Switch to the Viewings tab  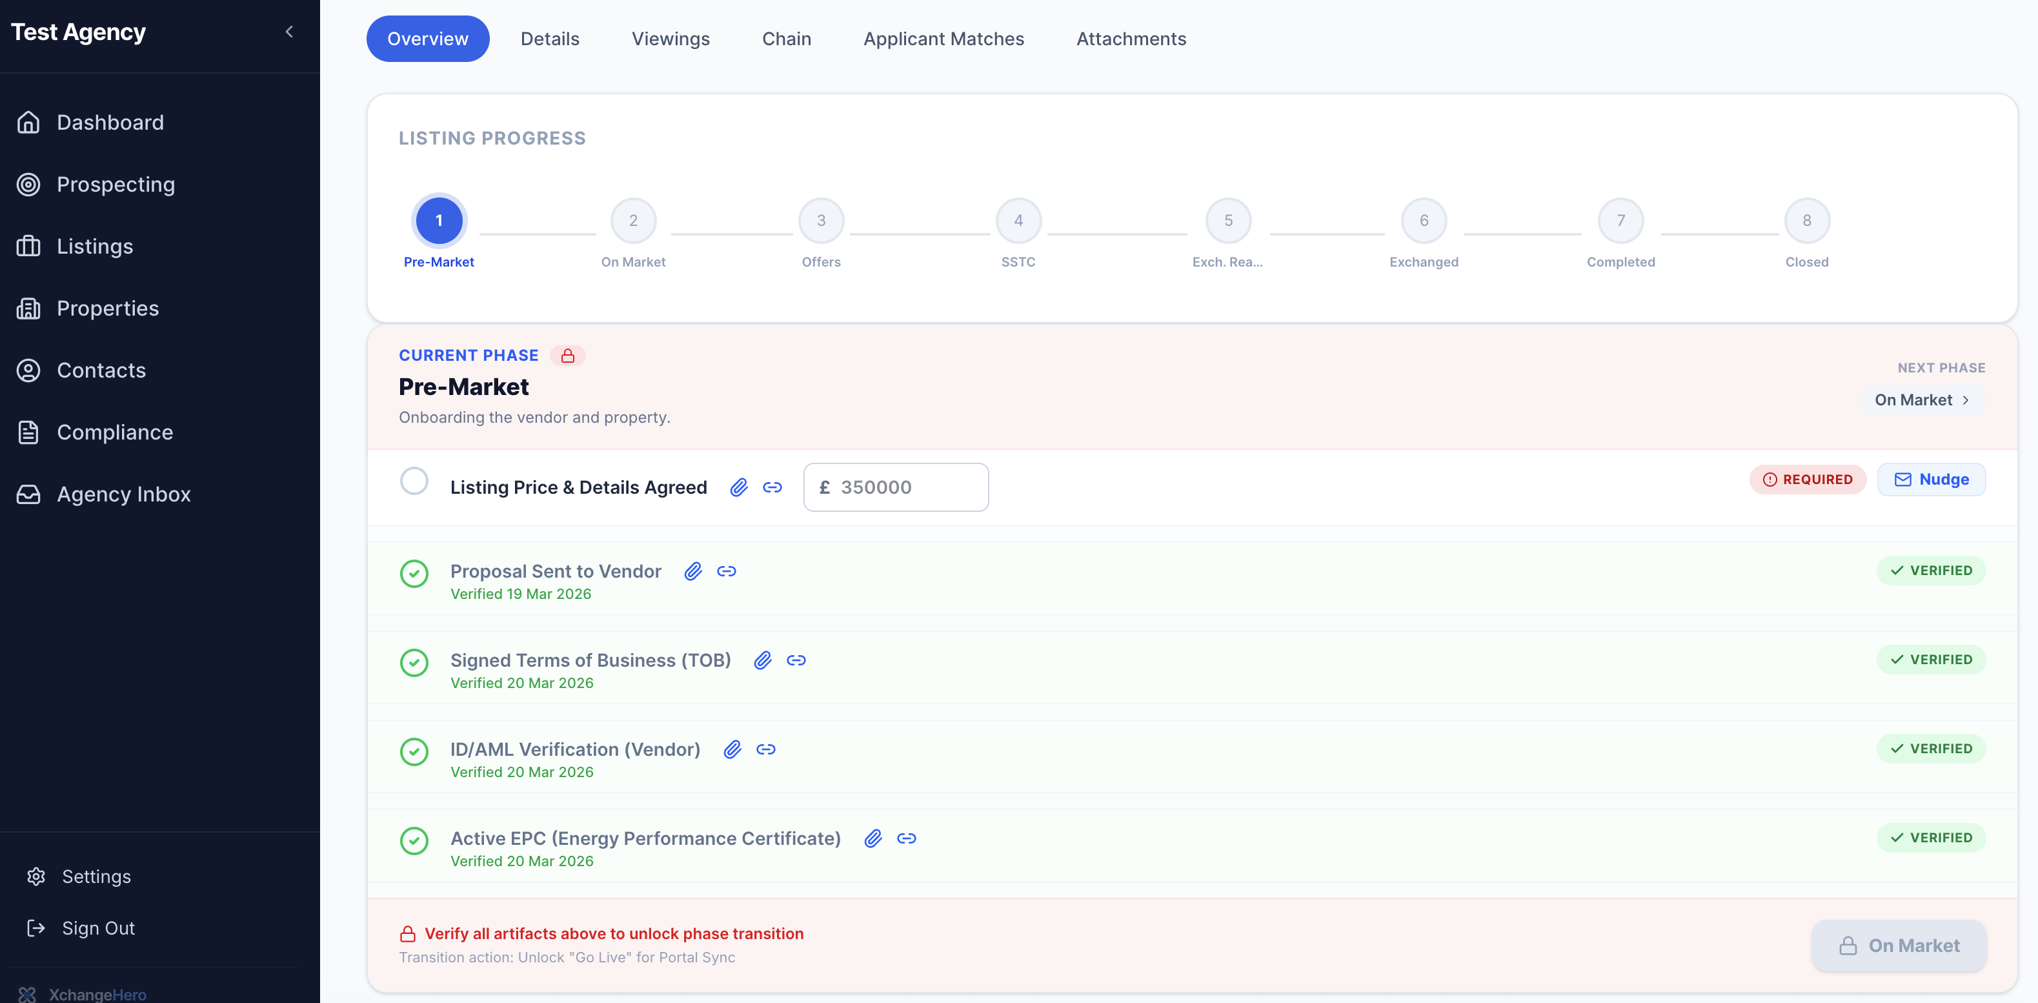670,38
